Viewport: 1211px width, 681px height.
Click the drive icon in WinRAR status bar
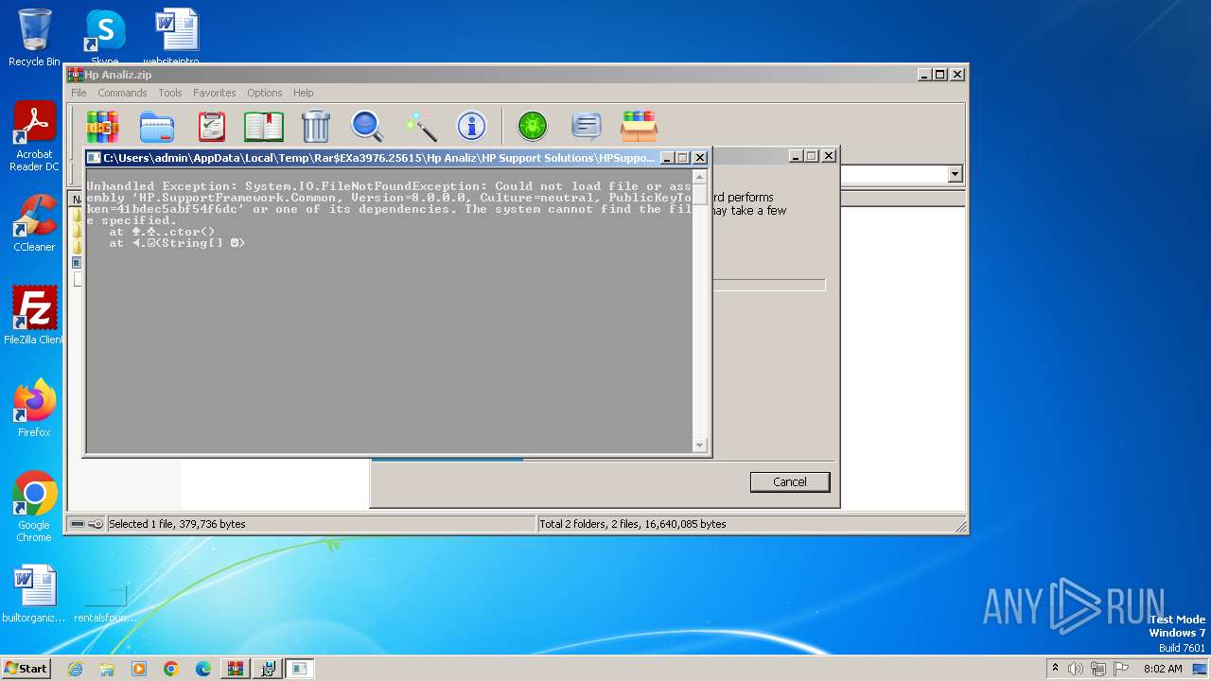tap(78, 524)
